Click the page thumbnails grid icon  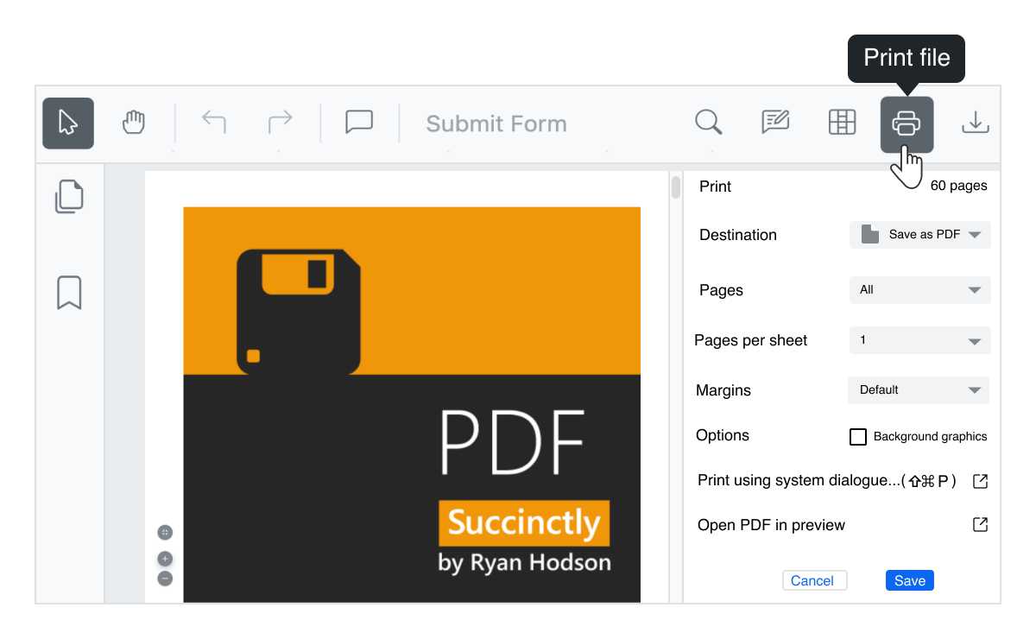click(x=842, y=122)
